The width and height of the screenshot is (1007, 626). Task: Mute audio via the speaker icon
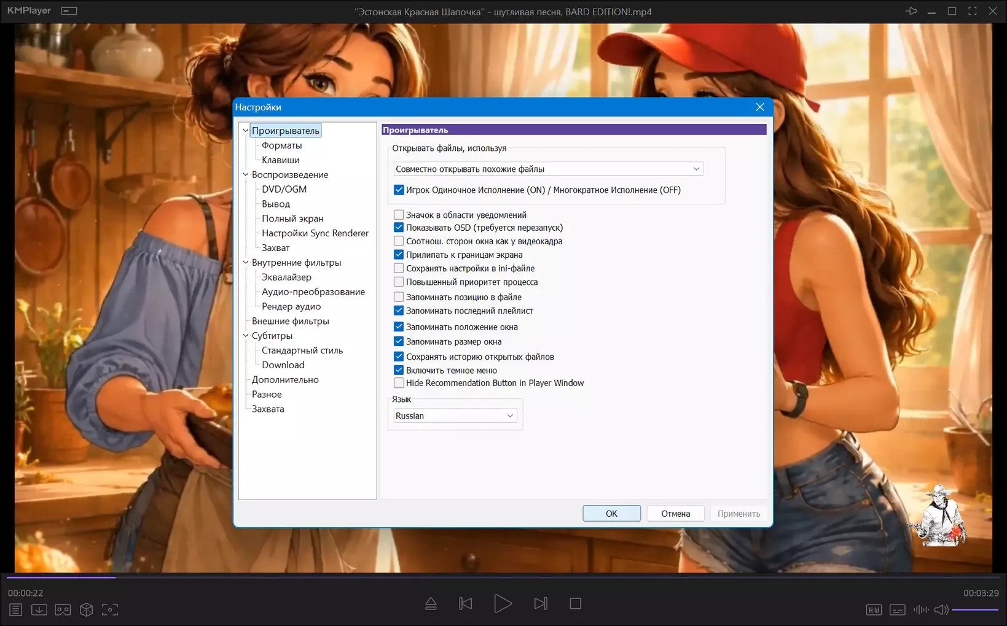tap(941, 610)
